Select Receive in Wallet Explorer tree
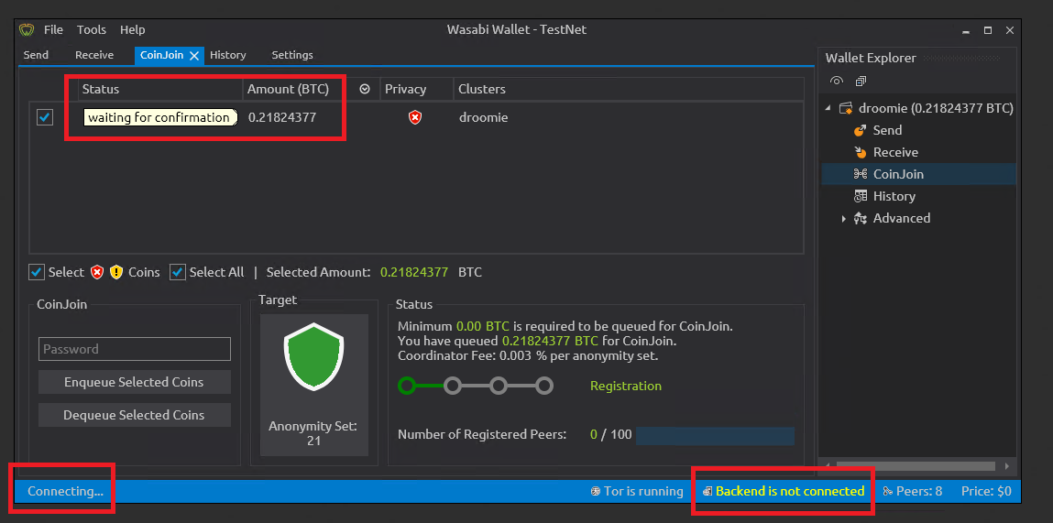 [x=895, y=152]
